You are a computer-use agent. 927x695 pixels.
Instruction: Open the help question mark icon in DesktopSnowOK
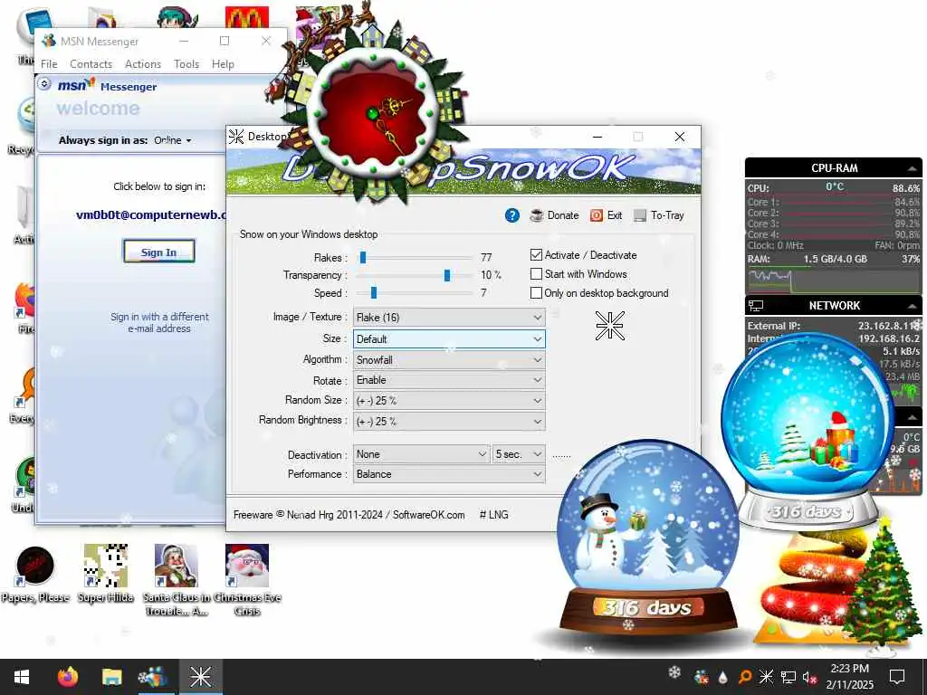click(x=512, y=215)
